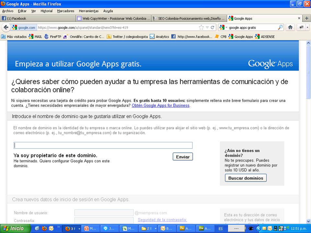Click the browser back arrow button
This screenshot has width=311, height=233.
pos(6,27)
